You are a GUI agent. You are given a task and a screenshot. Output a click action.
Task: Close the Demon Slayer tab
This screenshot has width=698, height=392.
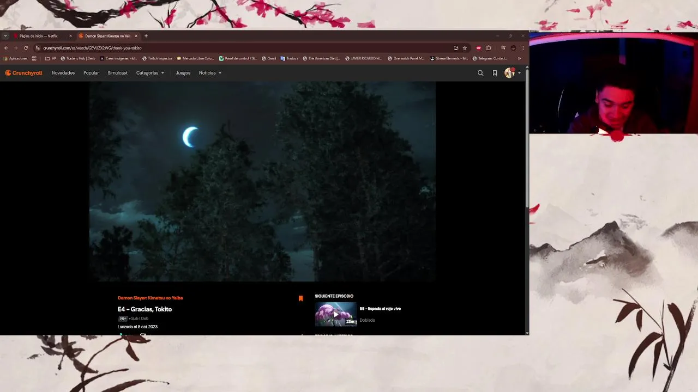(136, 36)
